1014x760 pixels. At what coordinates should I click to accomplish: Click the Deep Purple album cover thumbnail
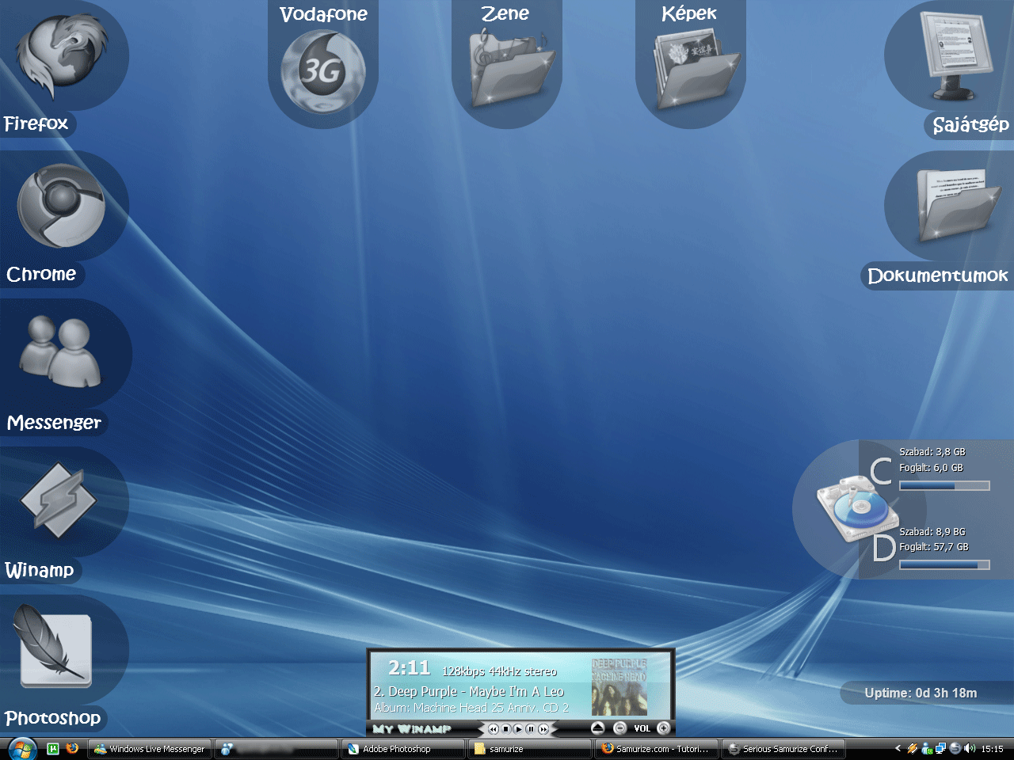pos(619,686)
